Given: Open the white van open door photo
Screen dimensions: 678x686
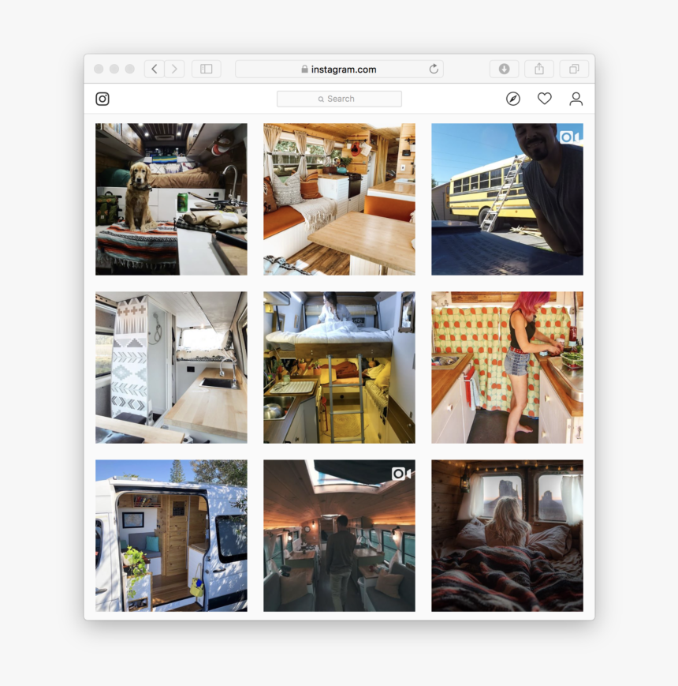Looking at the screenshot, I should 171,535.
